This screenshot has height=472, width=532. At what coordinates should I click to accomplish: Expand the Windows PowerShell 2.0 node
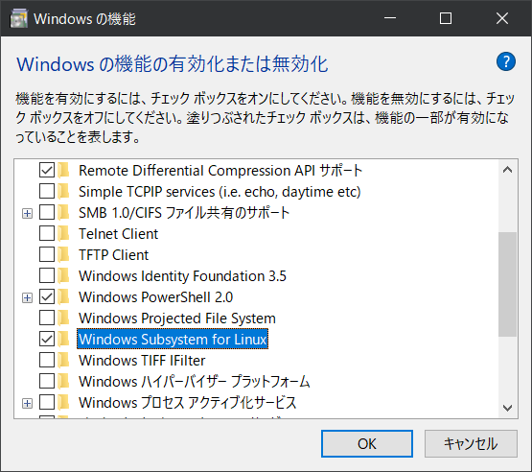point(27,297)
